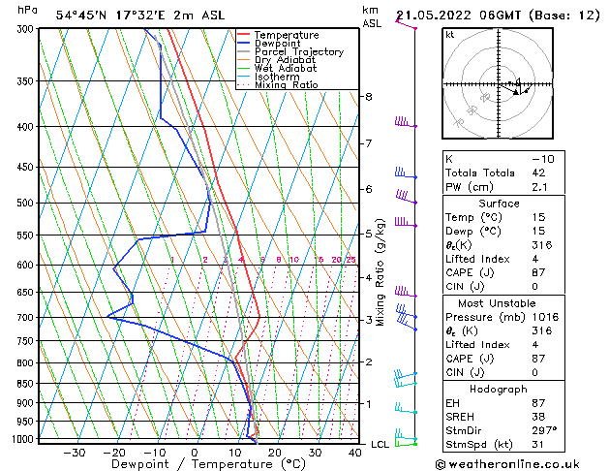
Task: Click the Totals Totals index row
Action: [503, 173]
